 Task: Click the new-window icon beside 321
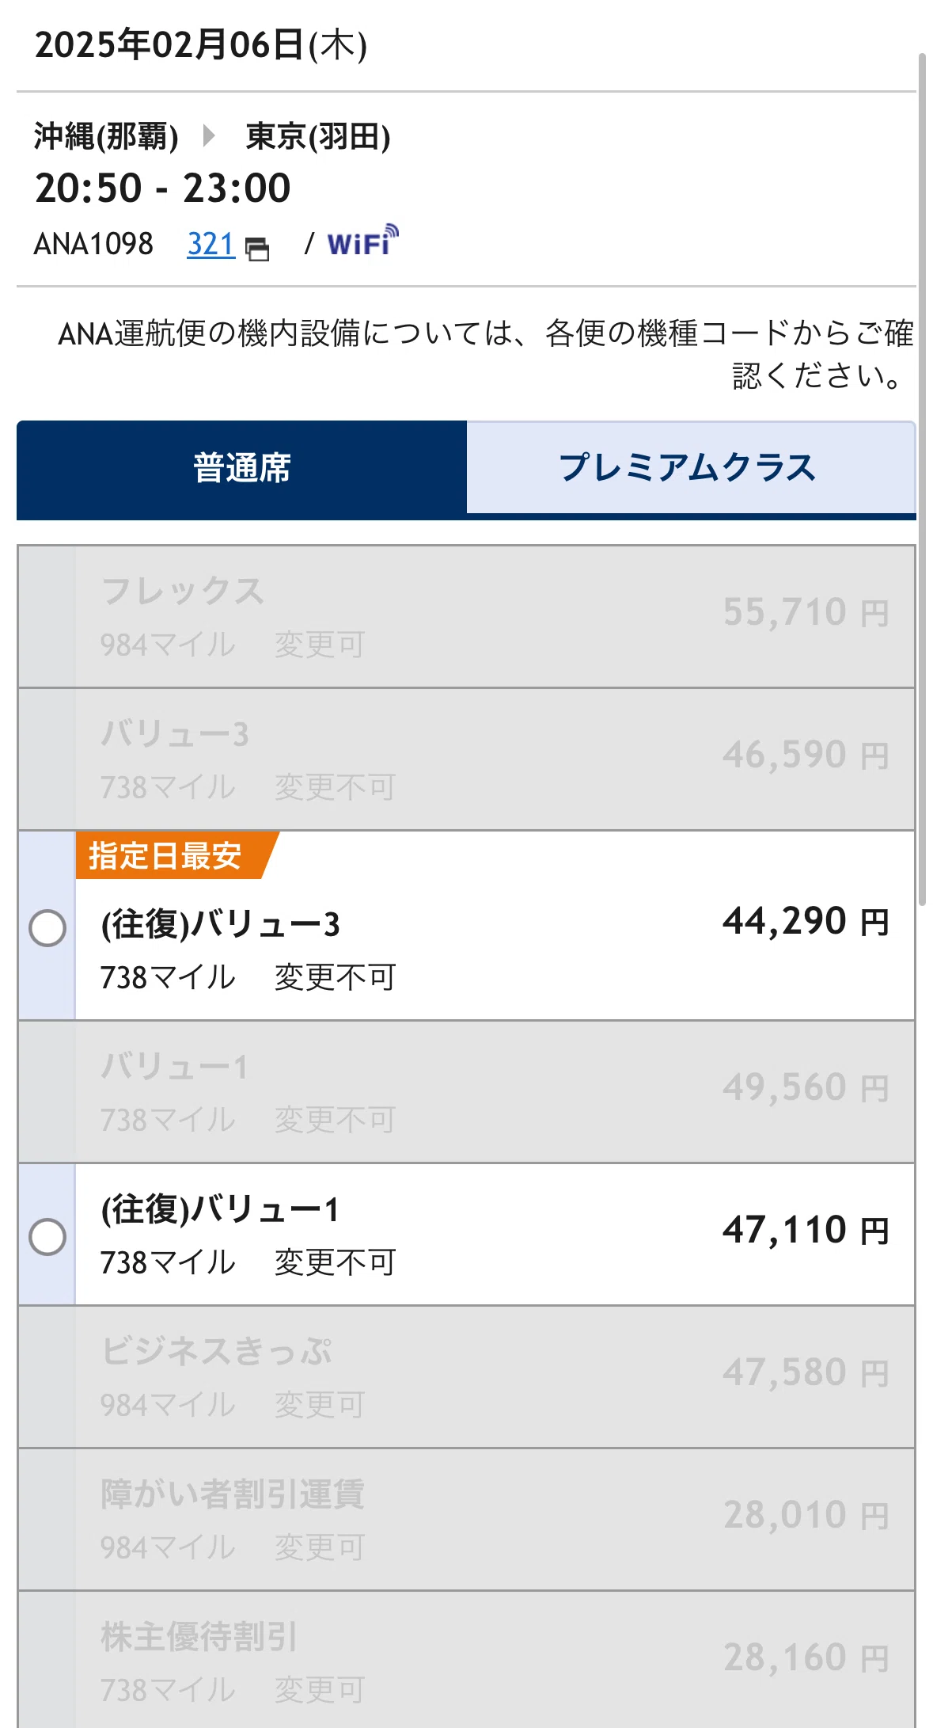point(257,249)
